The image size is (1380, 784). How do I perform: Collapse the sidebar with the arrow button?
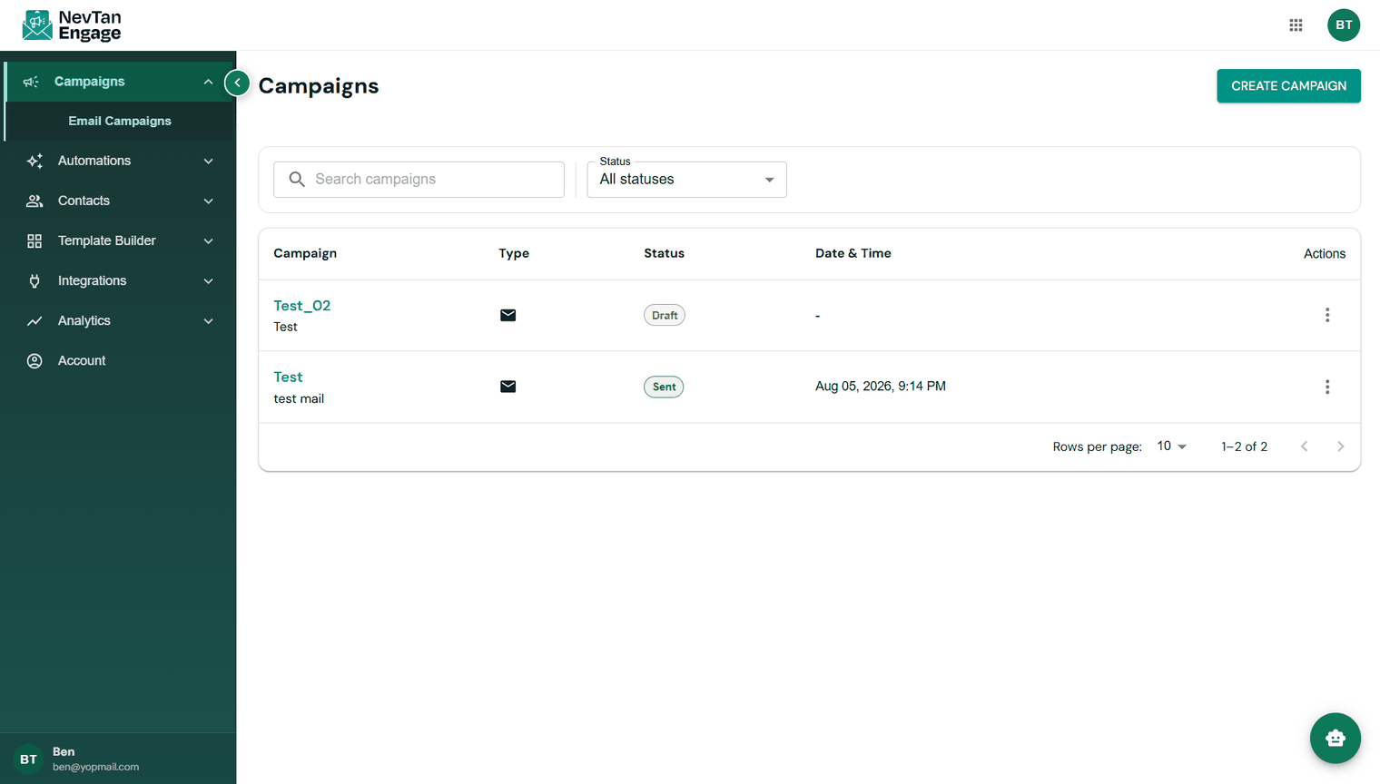click(x=237, y=83)
